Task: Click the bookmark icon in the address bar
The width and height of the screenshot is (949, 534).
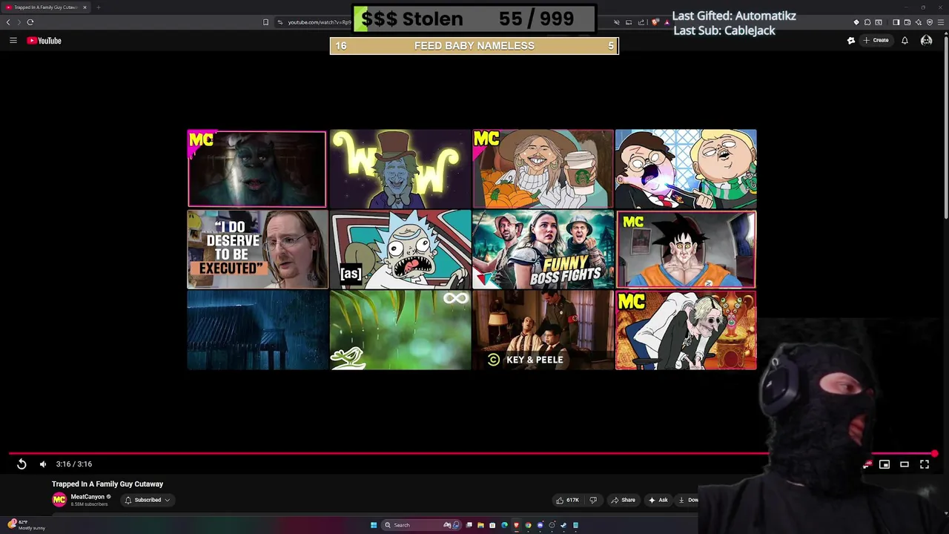Action: [265, 22]
